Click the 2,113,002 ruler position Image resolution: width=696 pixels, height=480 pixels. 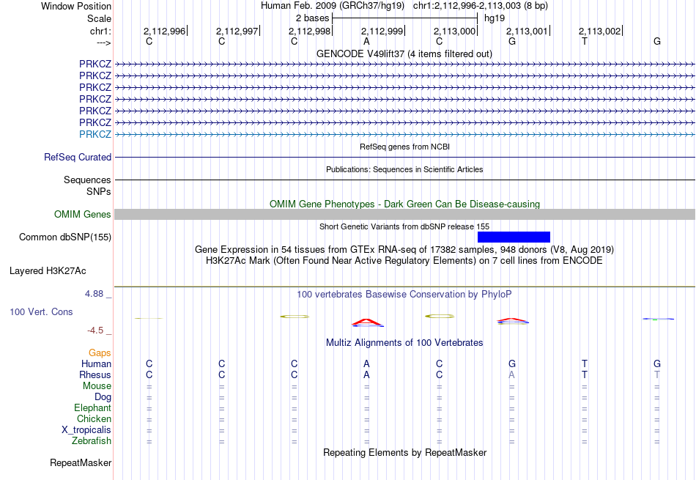(x=600, y=31)
